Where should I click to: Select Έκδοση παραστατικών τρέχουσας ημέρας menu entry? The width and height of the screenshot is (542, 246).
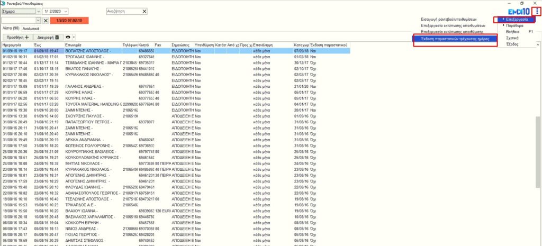[x=454, y=39]
